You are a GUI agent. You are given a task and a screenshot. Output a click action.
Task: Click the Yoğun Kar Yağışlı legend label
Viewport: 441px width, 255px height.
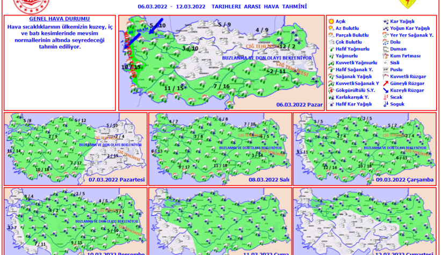[x=410, y=28]
